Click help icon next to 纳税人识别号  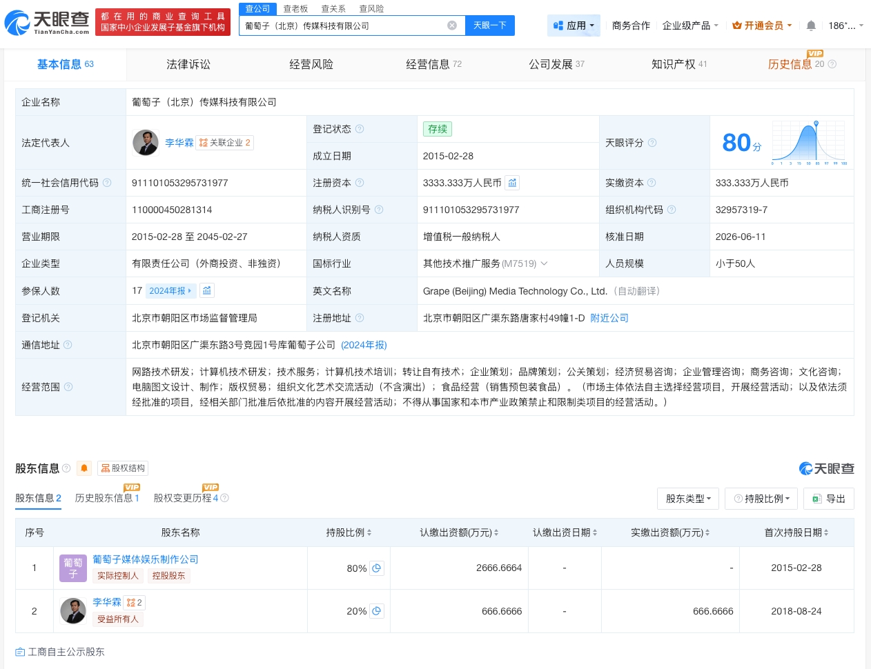pyautogui.click(x=379, y=210)
